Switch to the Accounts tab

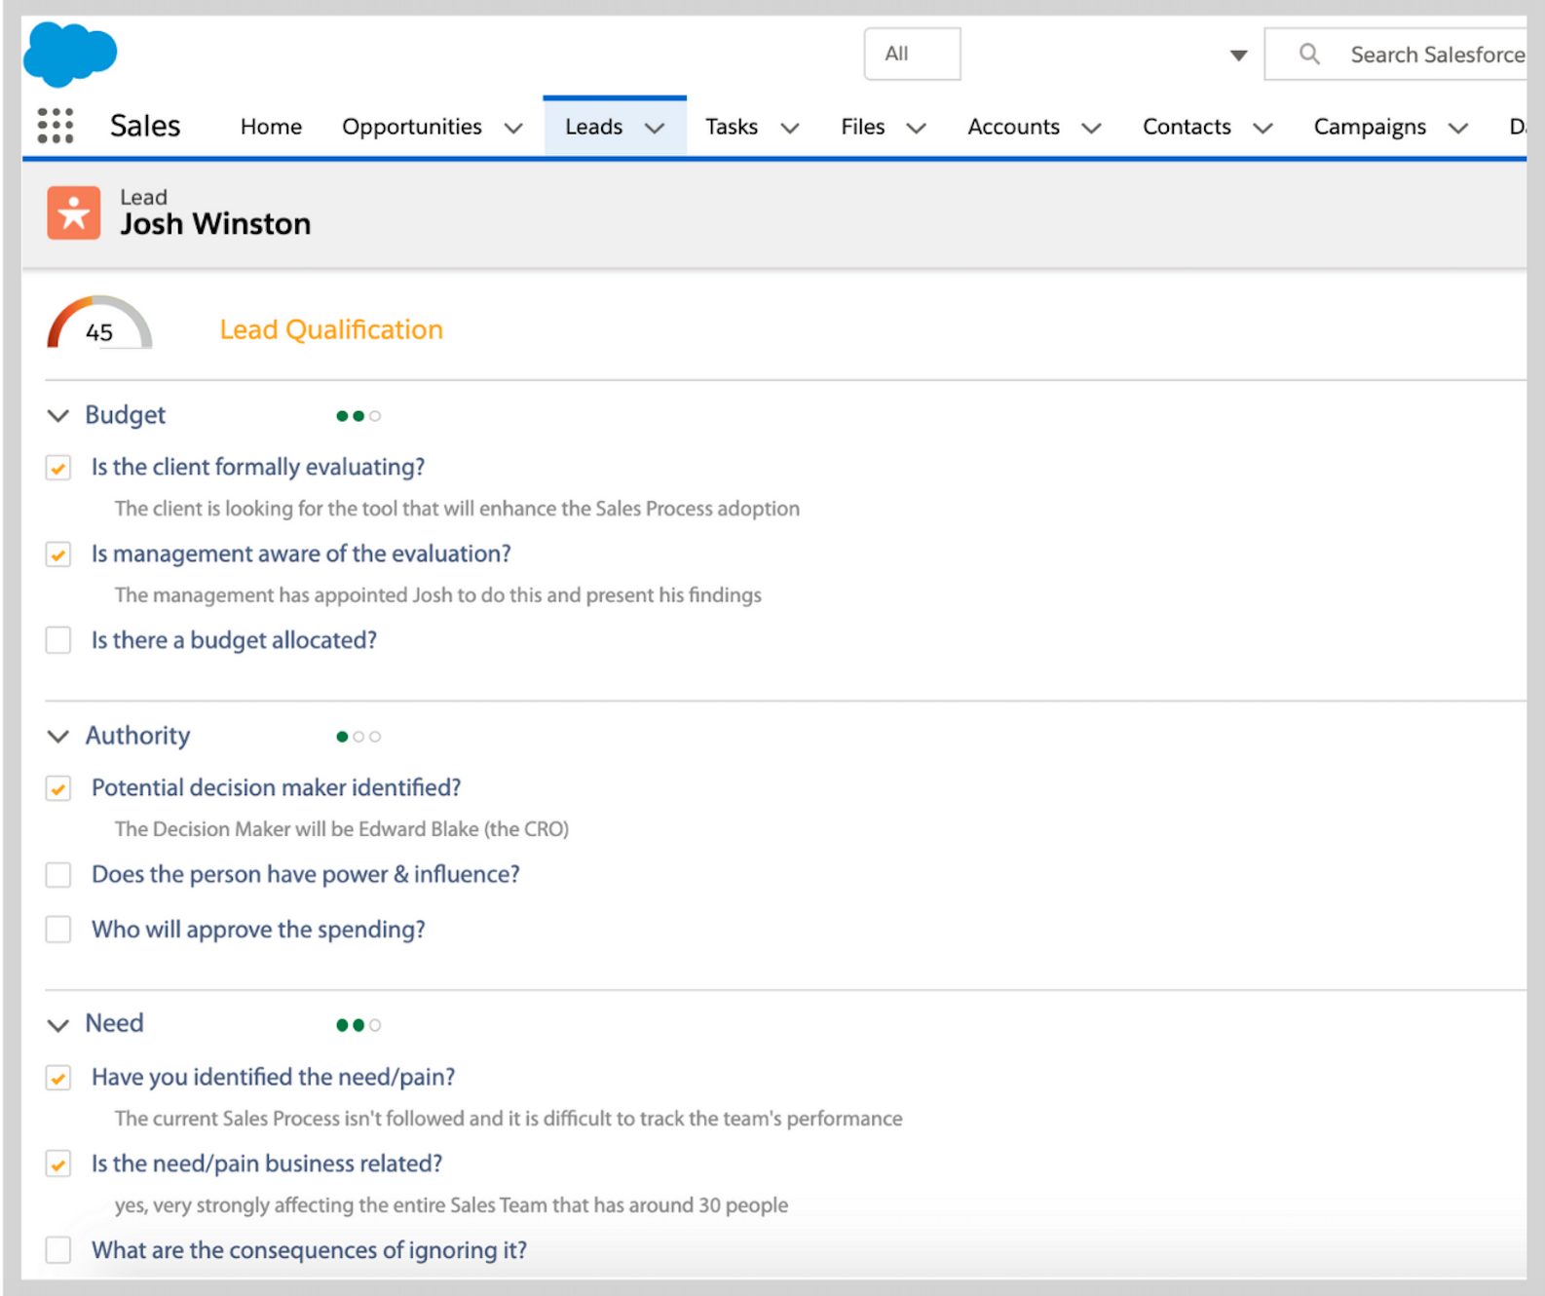pos(1013,127)
